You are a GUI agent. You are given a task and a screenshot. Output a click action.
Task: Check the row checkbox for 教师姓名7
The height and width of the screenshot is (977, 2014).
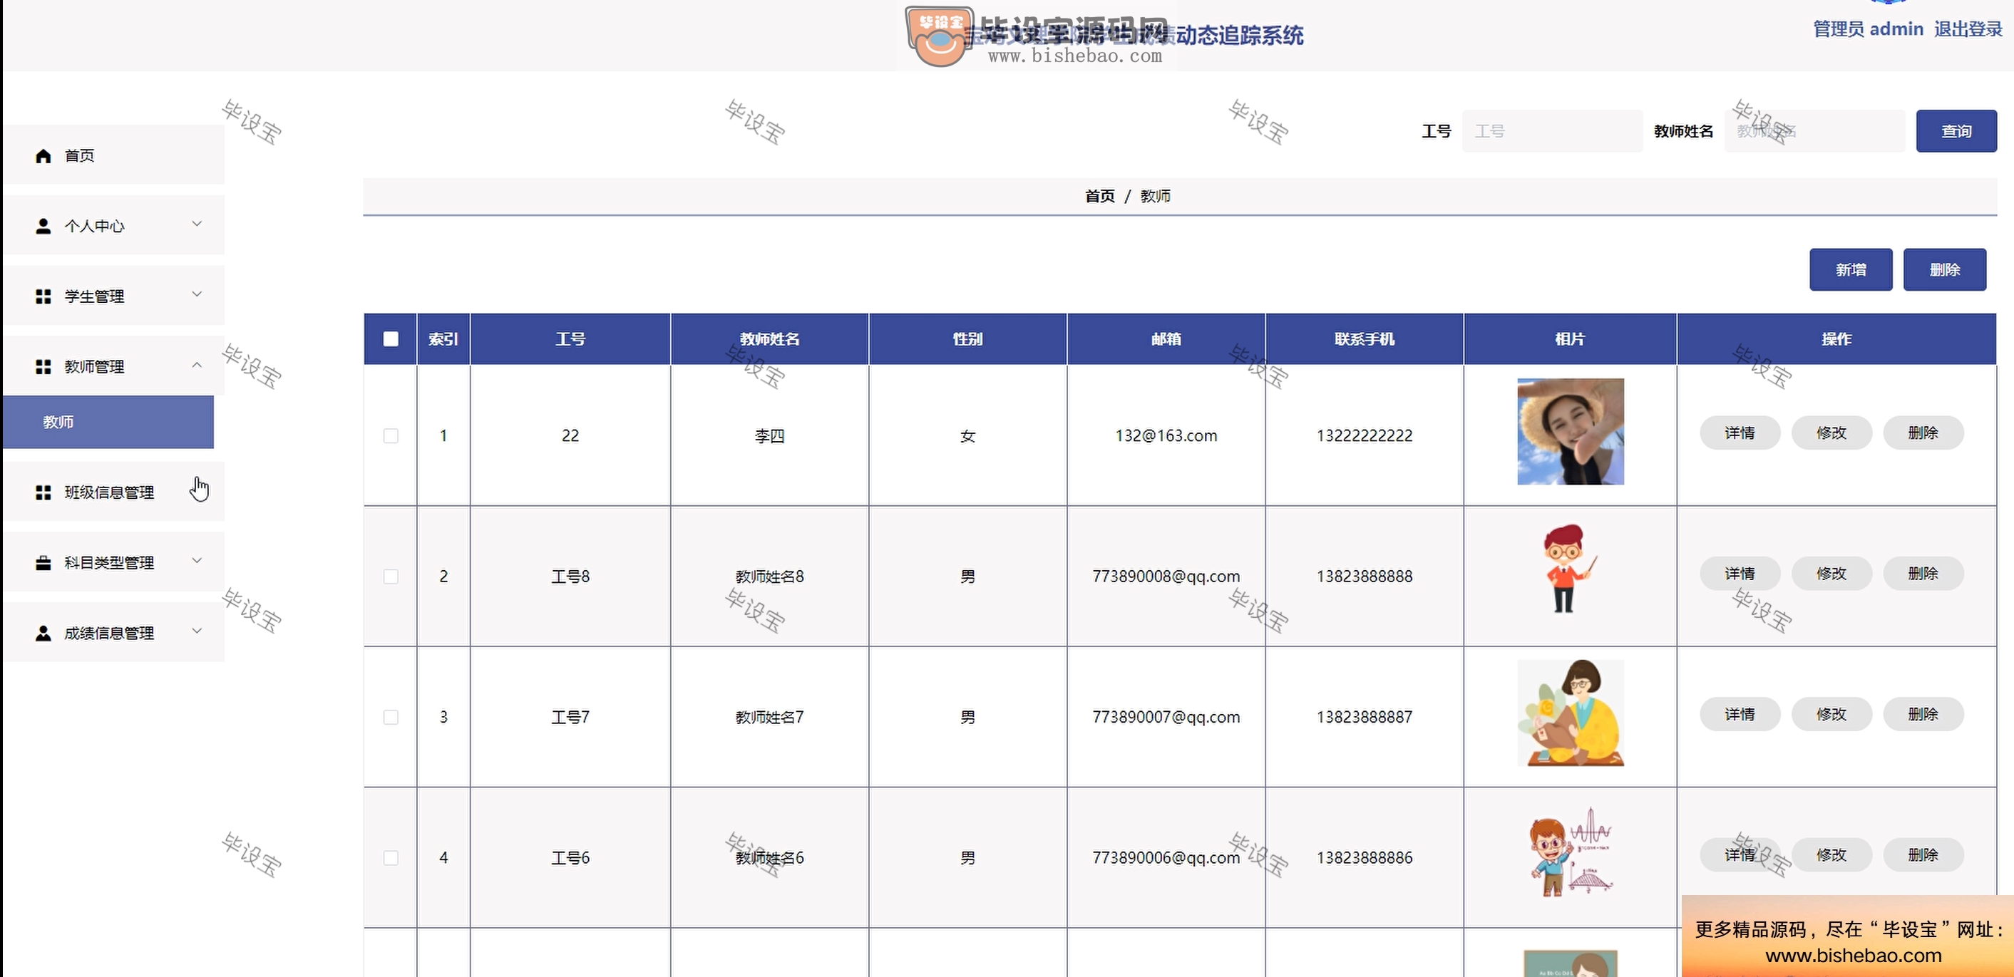(391, 717)
